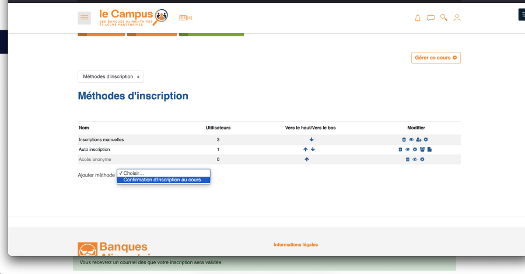Open the Informations légales link
This screenshot has height=274, width=525.
click(296, 245)
